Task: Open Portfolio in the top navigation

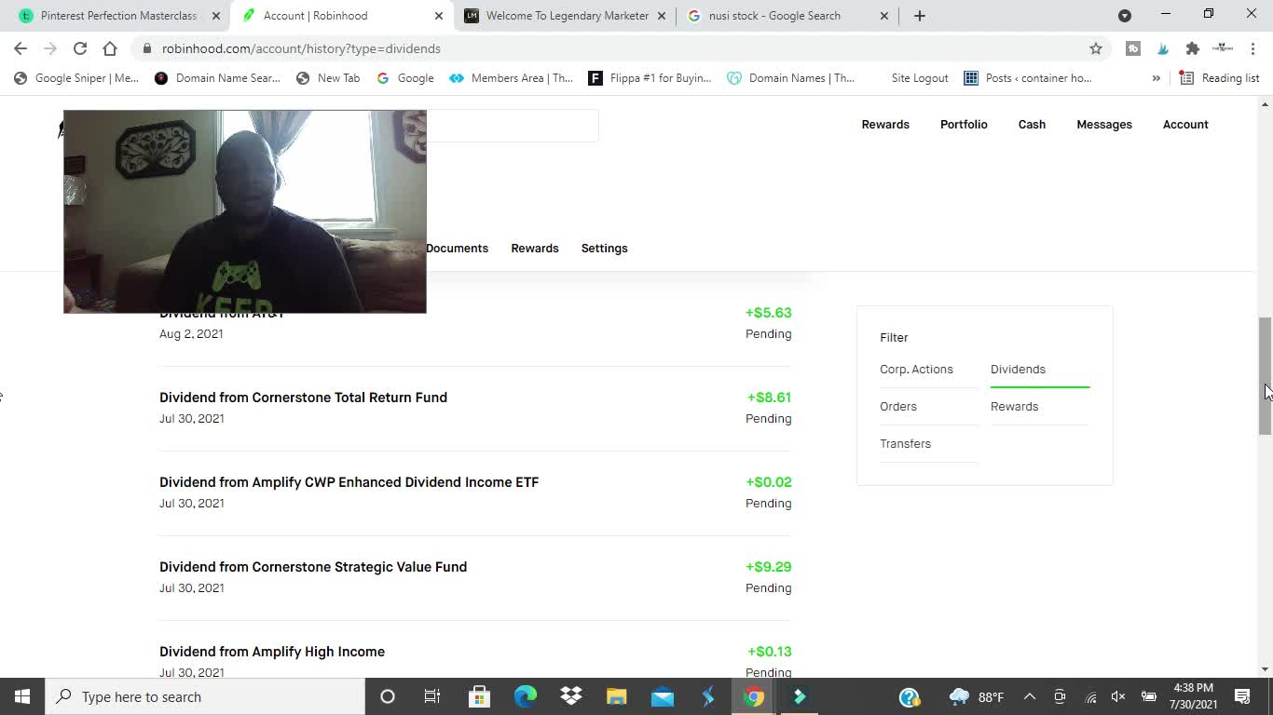Action: (964, 125)
